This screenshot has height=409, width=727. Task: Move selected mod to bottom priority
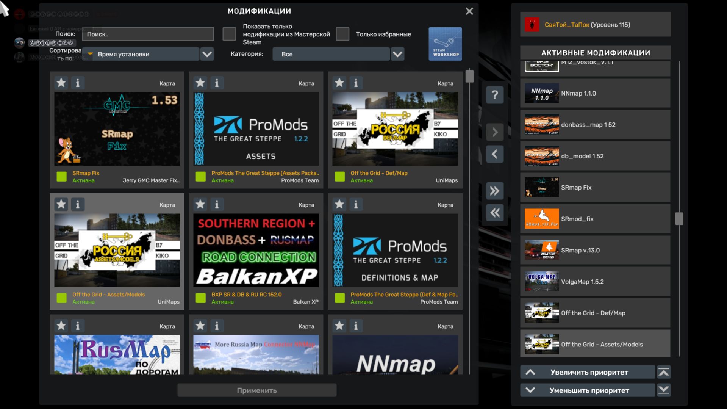point(664,390)
